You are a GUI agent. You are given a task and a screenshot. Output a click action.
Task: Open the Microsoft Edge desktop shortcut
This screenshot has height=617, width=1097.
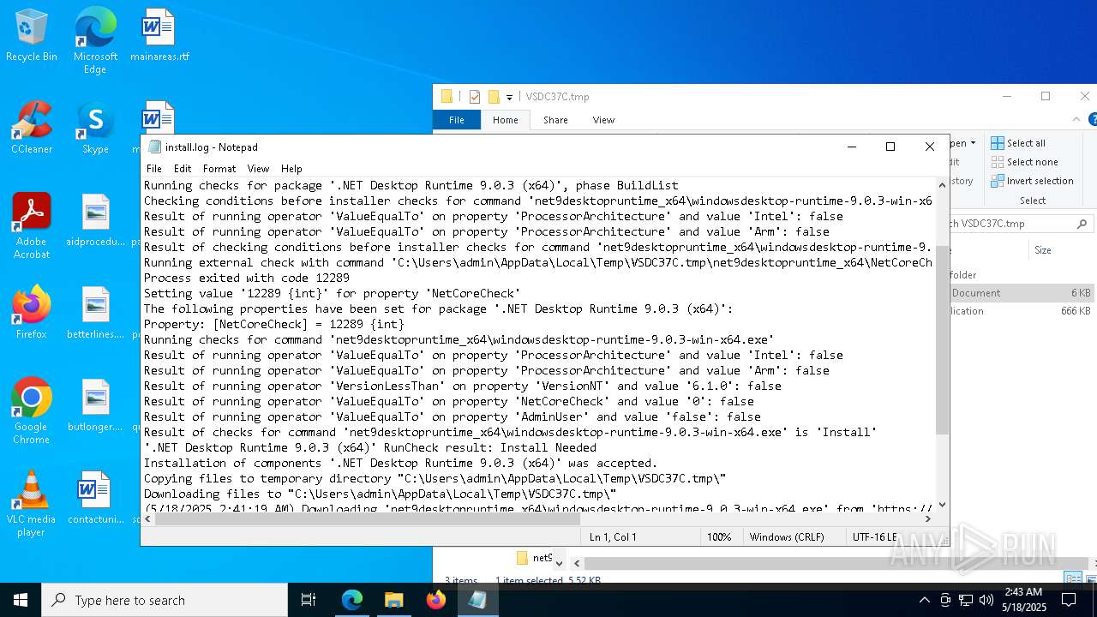(x=95, y=41)
